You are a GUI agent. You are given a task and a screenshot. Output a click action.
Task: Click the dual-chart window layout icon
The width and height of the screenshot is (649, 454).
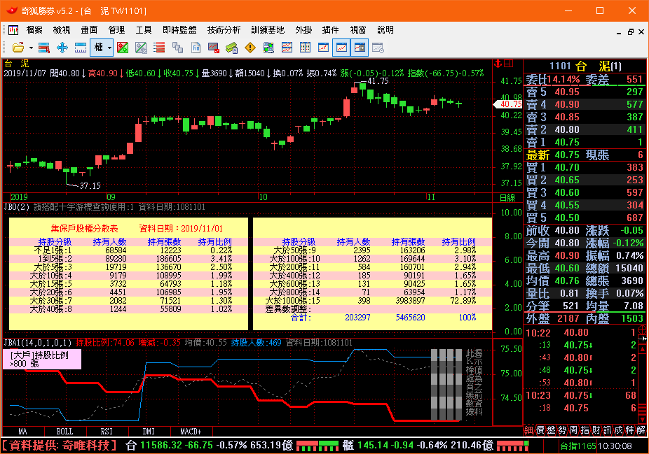287,48
